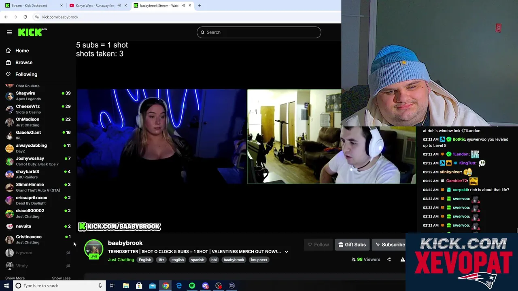518x291 pixels.
Task: Click the baabybrook channel name
Action: point(125,243)
